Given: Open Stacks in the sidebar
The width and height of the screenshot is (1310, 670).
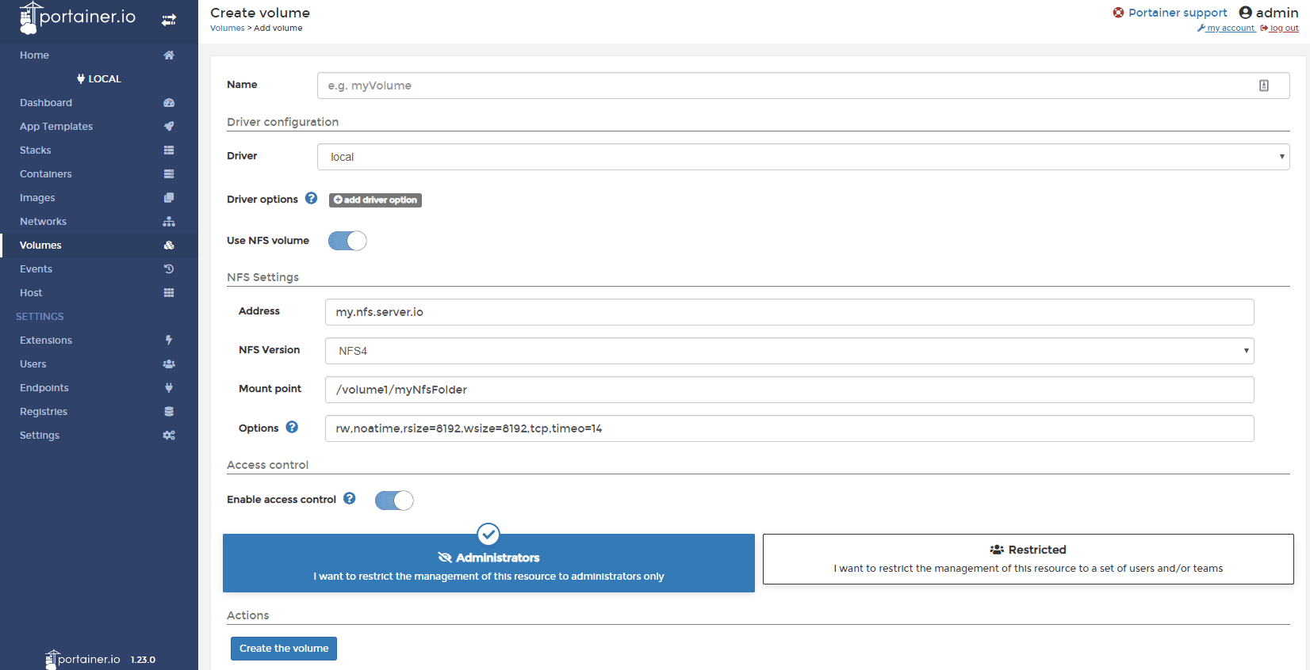Looking at the screenshot, I should coord(35,150).
